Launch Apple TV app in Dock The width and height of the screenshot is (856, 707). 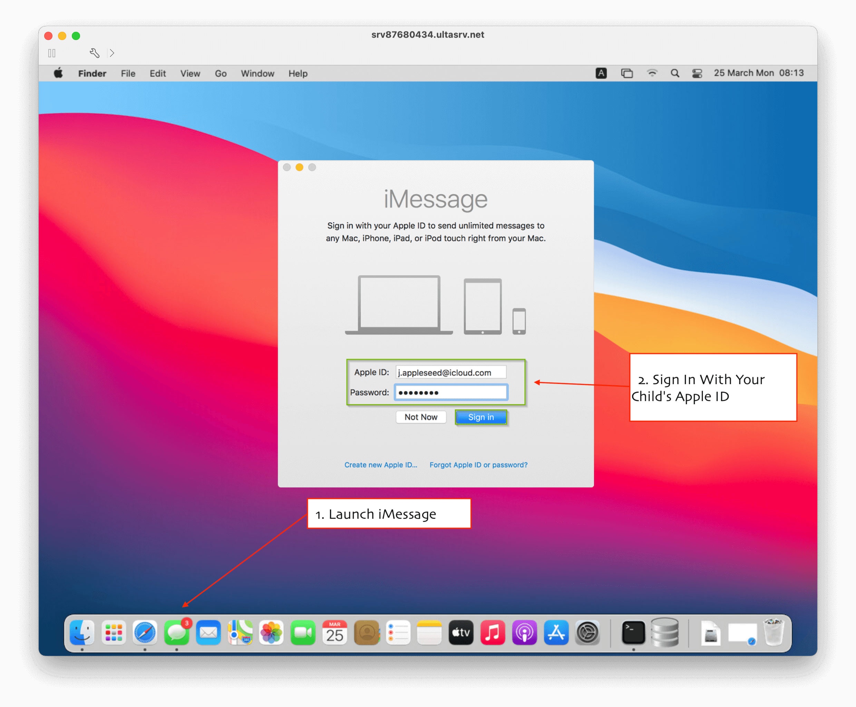[x=461, y=632]
